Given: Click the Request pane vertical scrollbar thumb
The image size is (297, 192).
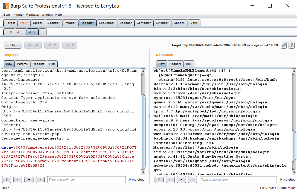Looking at the screenshot, I should [x=143, y=131].
